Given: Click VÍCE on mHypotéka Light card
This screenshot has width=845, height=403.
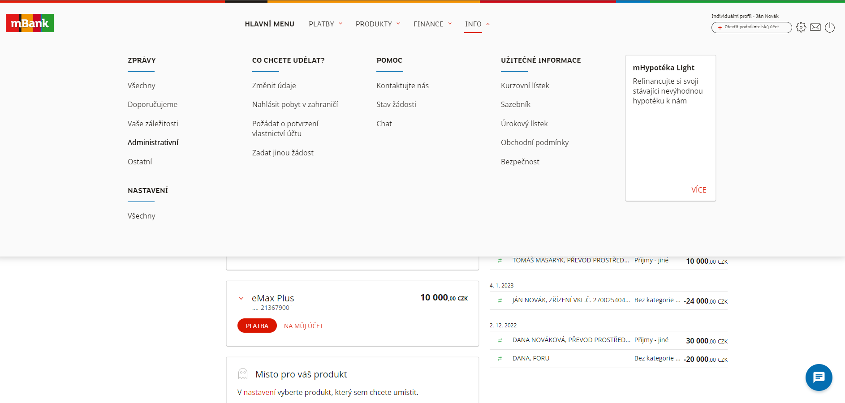Looking at the screenshot, I should click(x=698, y=190).
